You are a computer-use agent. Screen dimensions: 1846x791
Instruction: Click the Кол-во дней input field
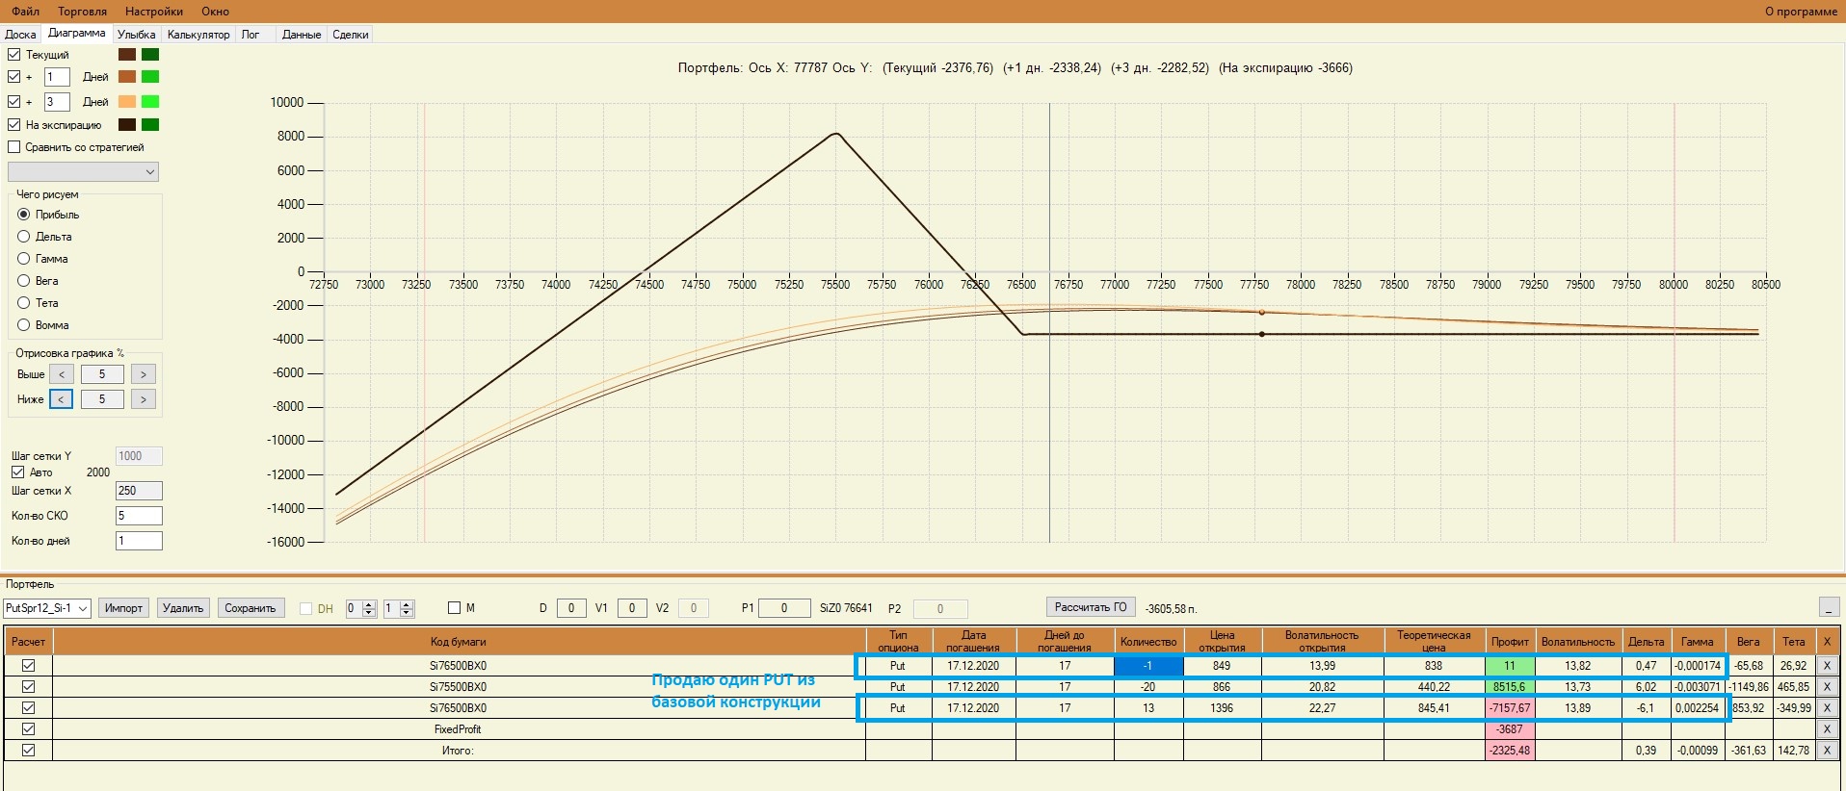(139, 541)
